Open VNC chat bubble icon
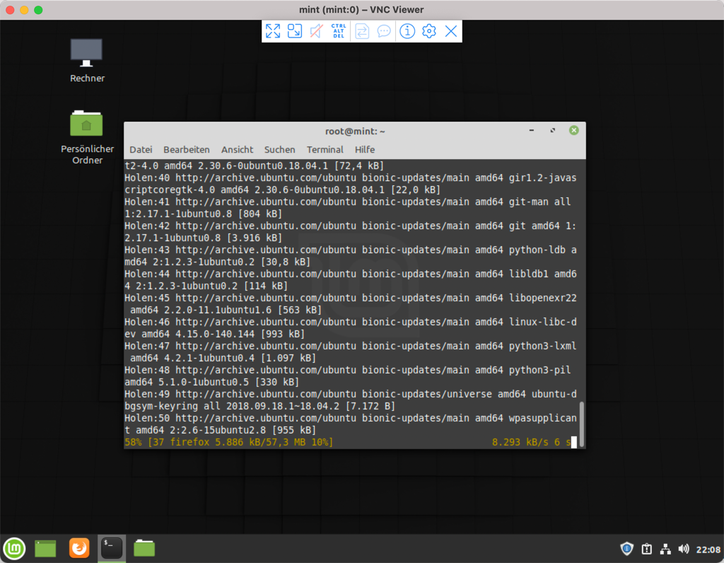Viewport: 724px width, 563px height. 384,31
